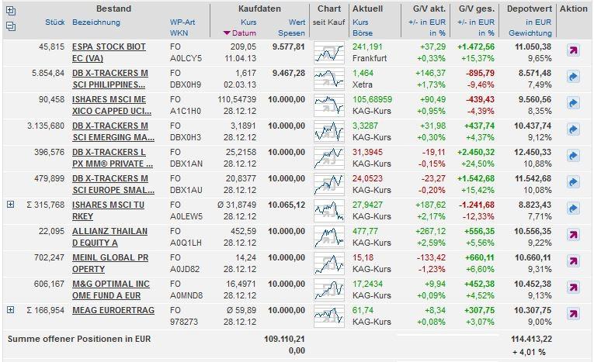Click the blue action icon for ISHARES MSCI TURKEY
The image size is (594, 362).
573,209
